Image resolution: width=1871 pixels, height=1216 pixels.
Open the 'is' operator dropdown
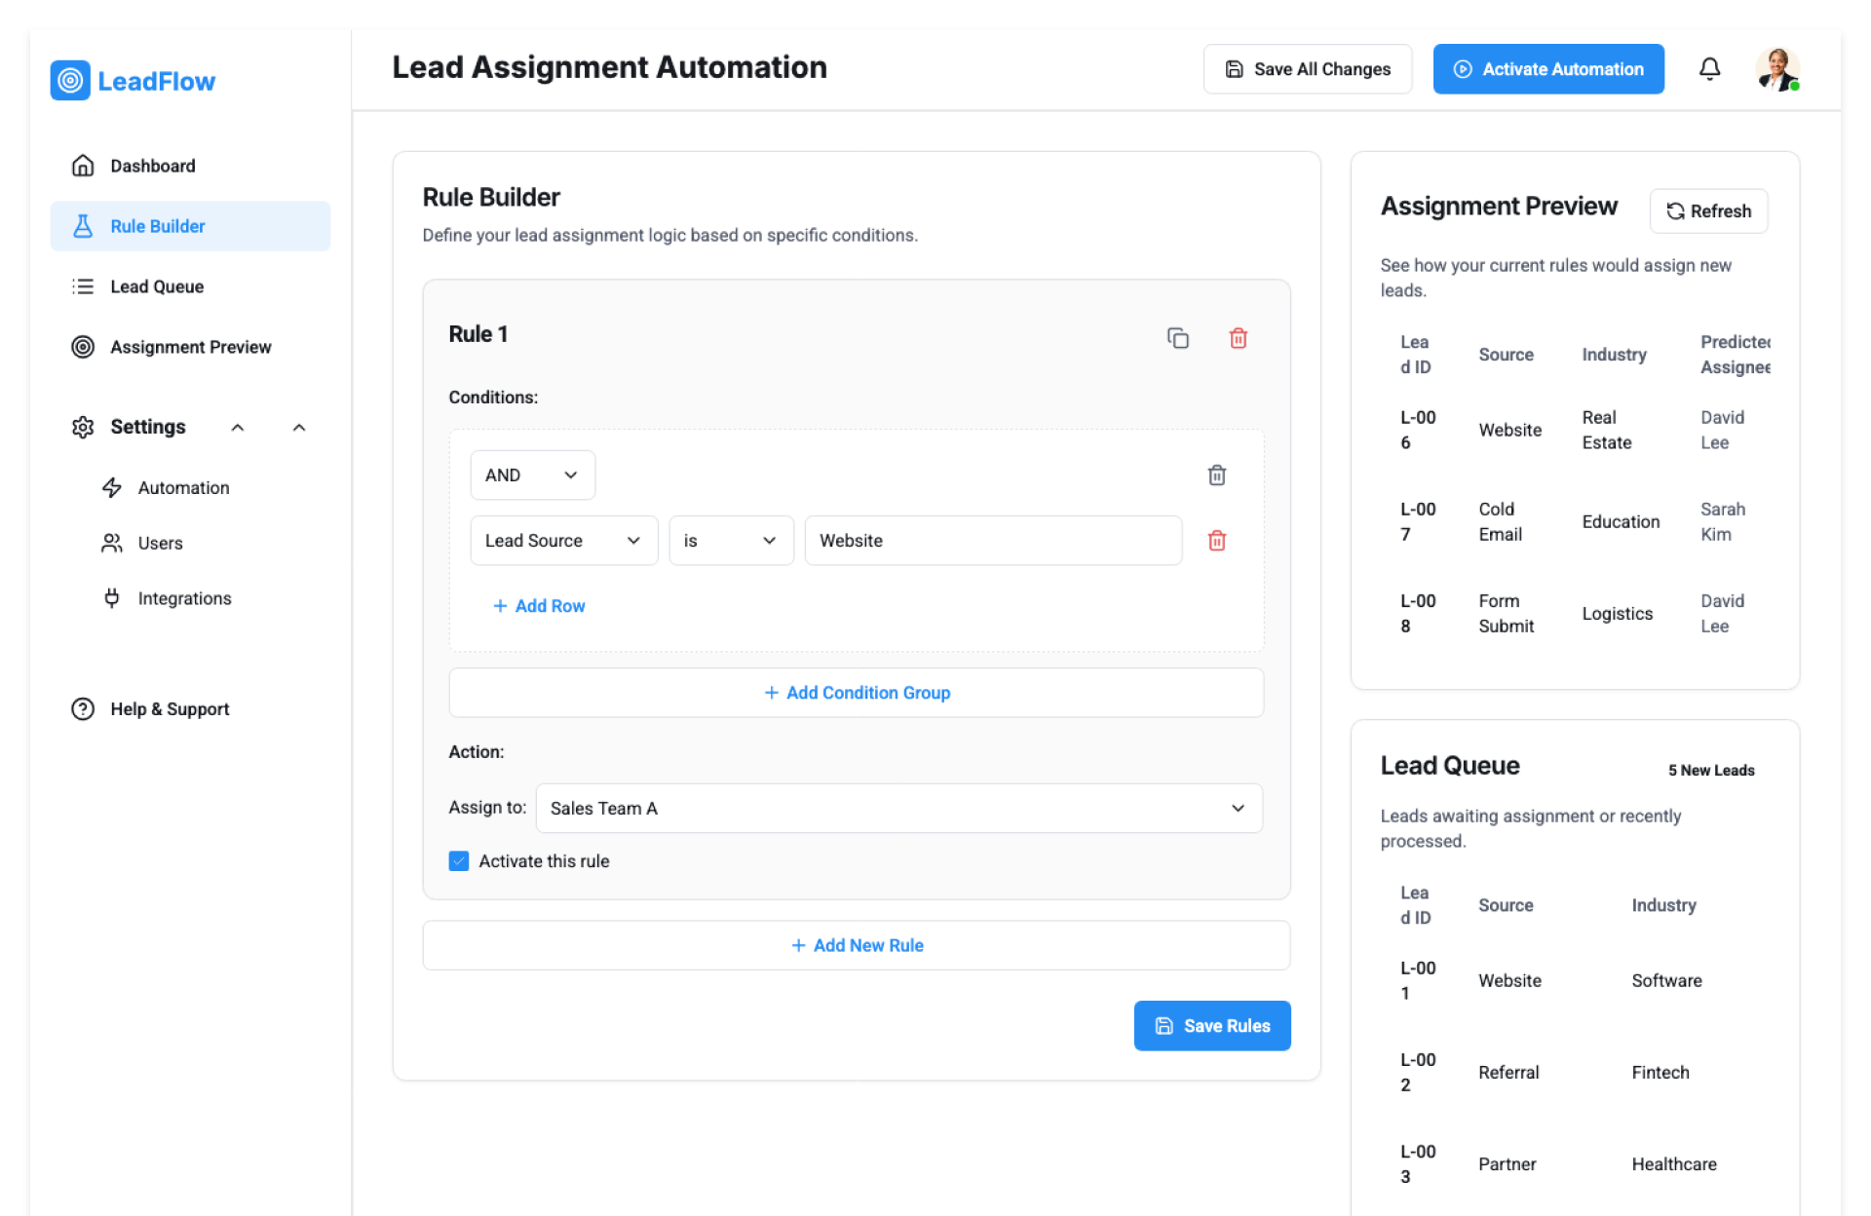pos(730,541)
